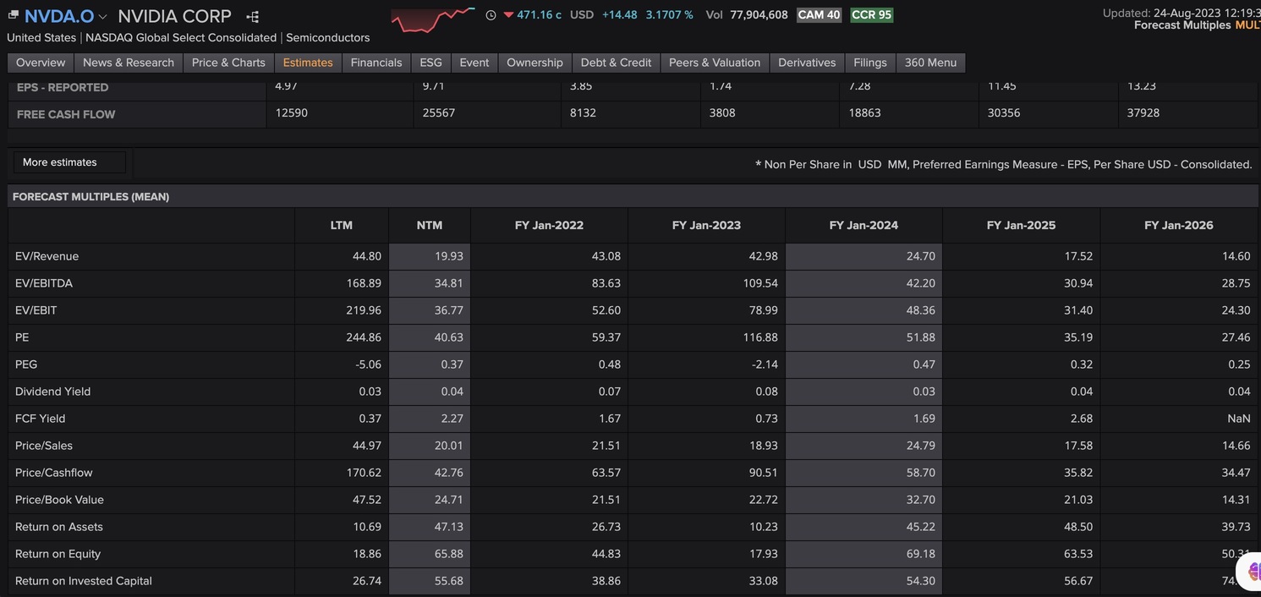
Task: Switch to Price & Charts tab
Action: tap(228, 63)
